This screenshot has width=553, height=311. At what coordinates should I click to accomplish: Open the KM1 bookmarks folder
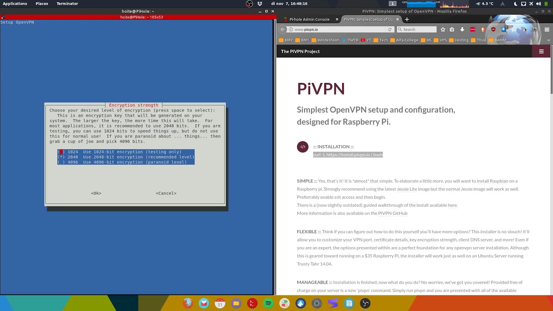click(x=302, y=40)
